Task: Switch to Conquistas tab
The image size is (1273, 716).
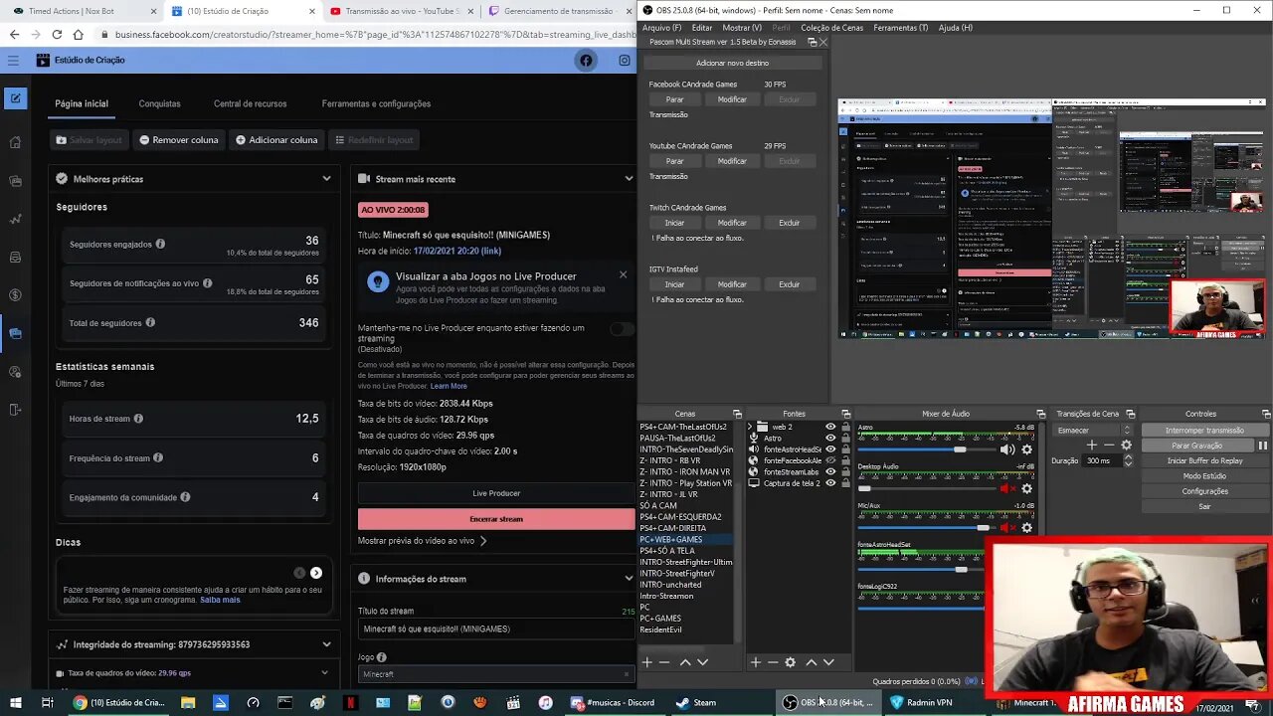Action: tap(159, 103)
